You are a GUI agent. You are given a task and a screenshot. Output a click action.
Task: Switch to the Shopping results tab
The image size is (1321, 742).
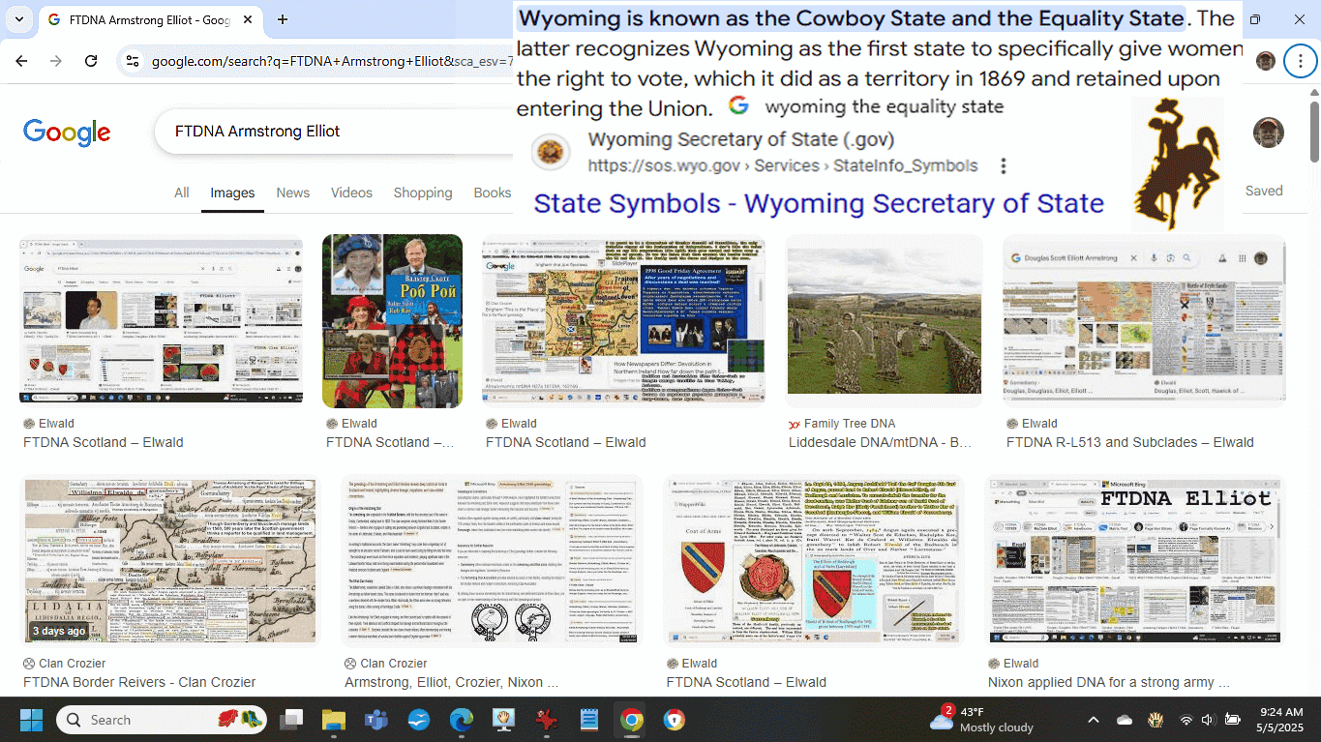(x=423, y=193)
